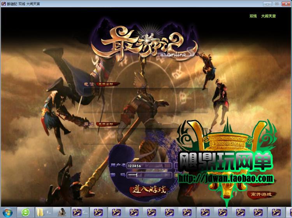Click the game icon in the window title bar
Image resolution: width=292 pixels, height=218 pixels.
[x=4, y=4]
